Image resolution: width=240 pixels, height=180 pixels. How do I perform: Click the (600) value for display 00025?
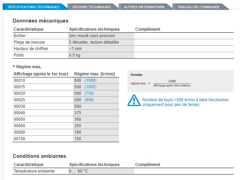89,100
